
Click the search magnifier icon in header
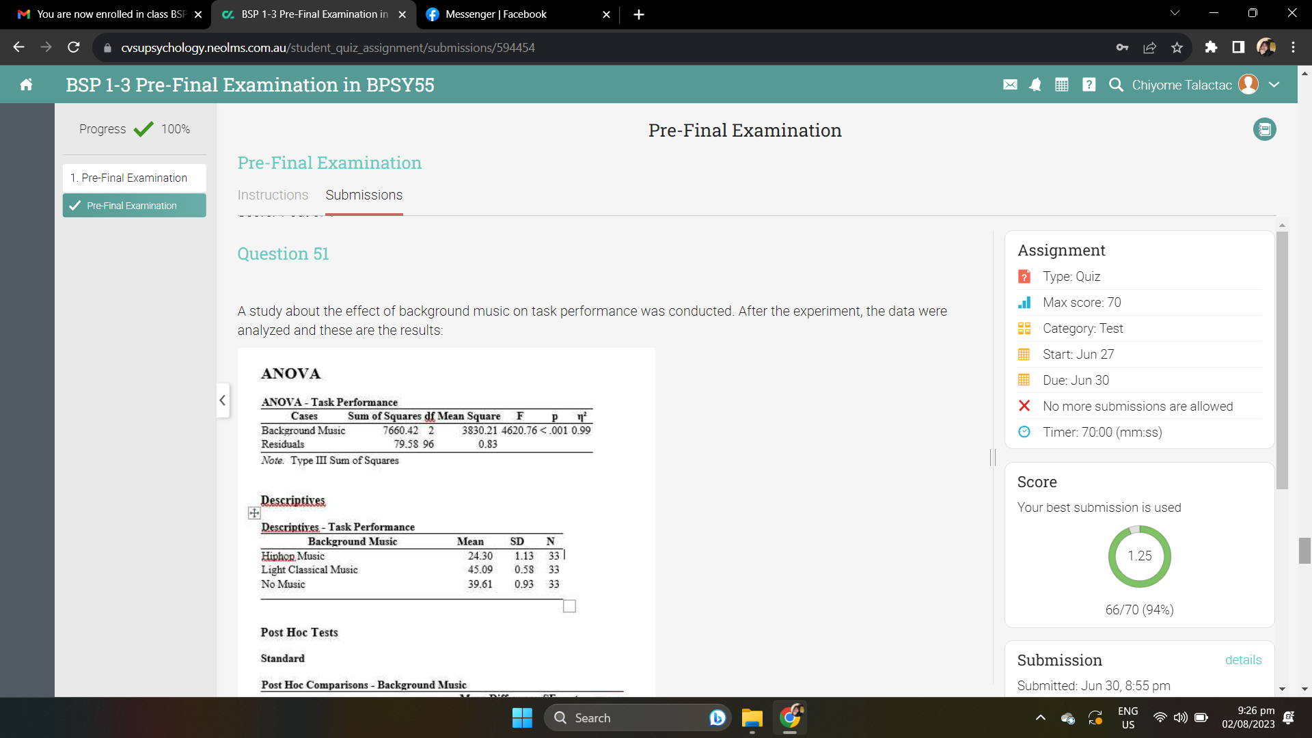(x=1115, y=85)
